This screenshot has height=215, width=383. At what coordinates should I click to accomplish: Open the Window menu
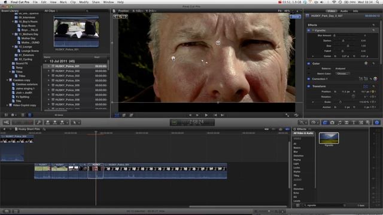click(108, 2)
